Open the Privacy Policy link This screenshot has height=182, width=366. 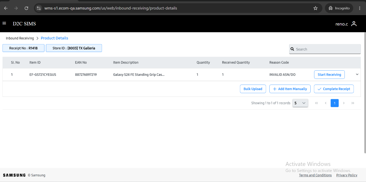[x=347, y=175]
